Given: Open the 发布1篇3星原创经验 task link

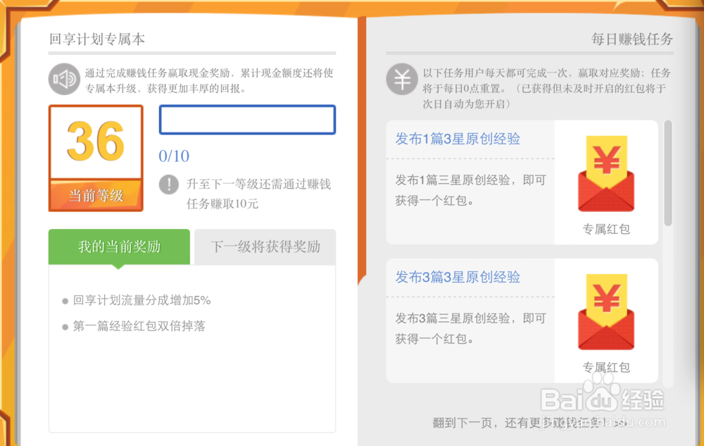Looking at the screenshot, I should click(x=457, y=139).
